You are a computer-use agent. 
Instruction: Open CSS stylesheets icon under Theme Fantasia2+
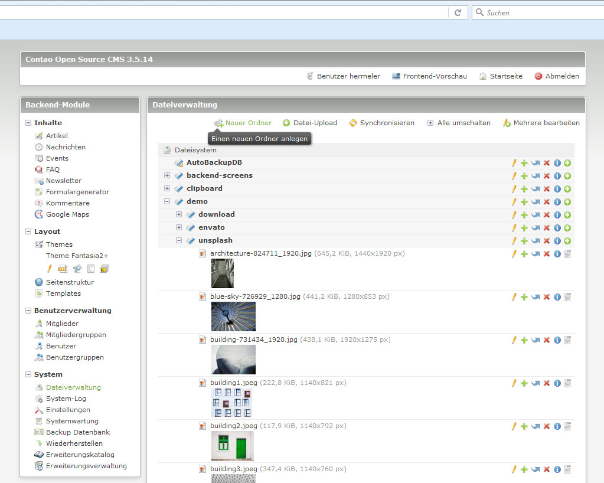[x=62, y=269]
